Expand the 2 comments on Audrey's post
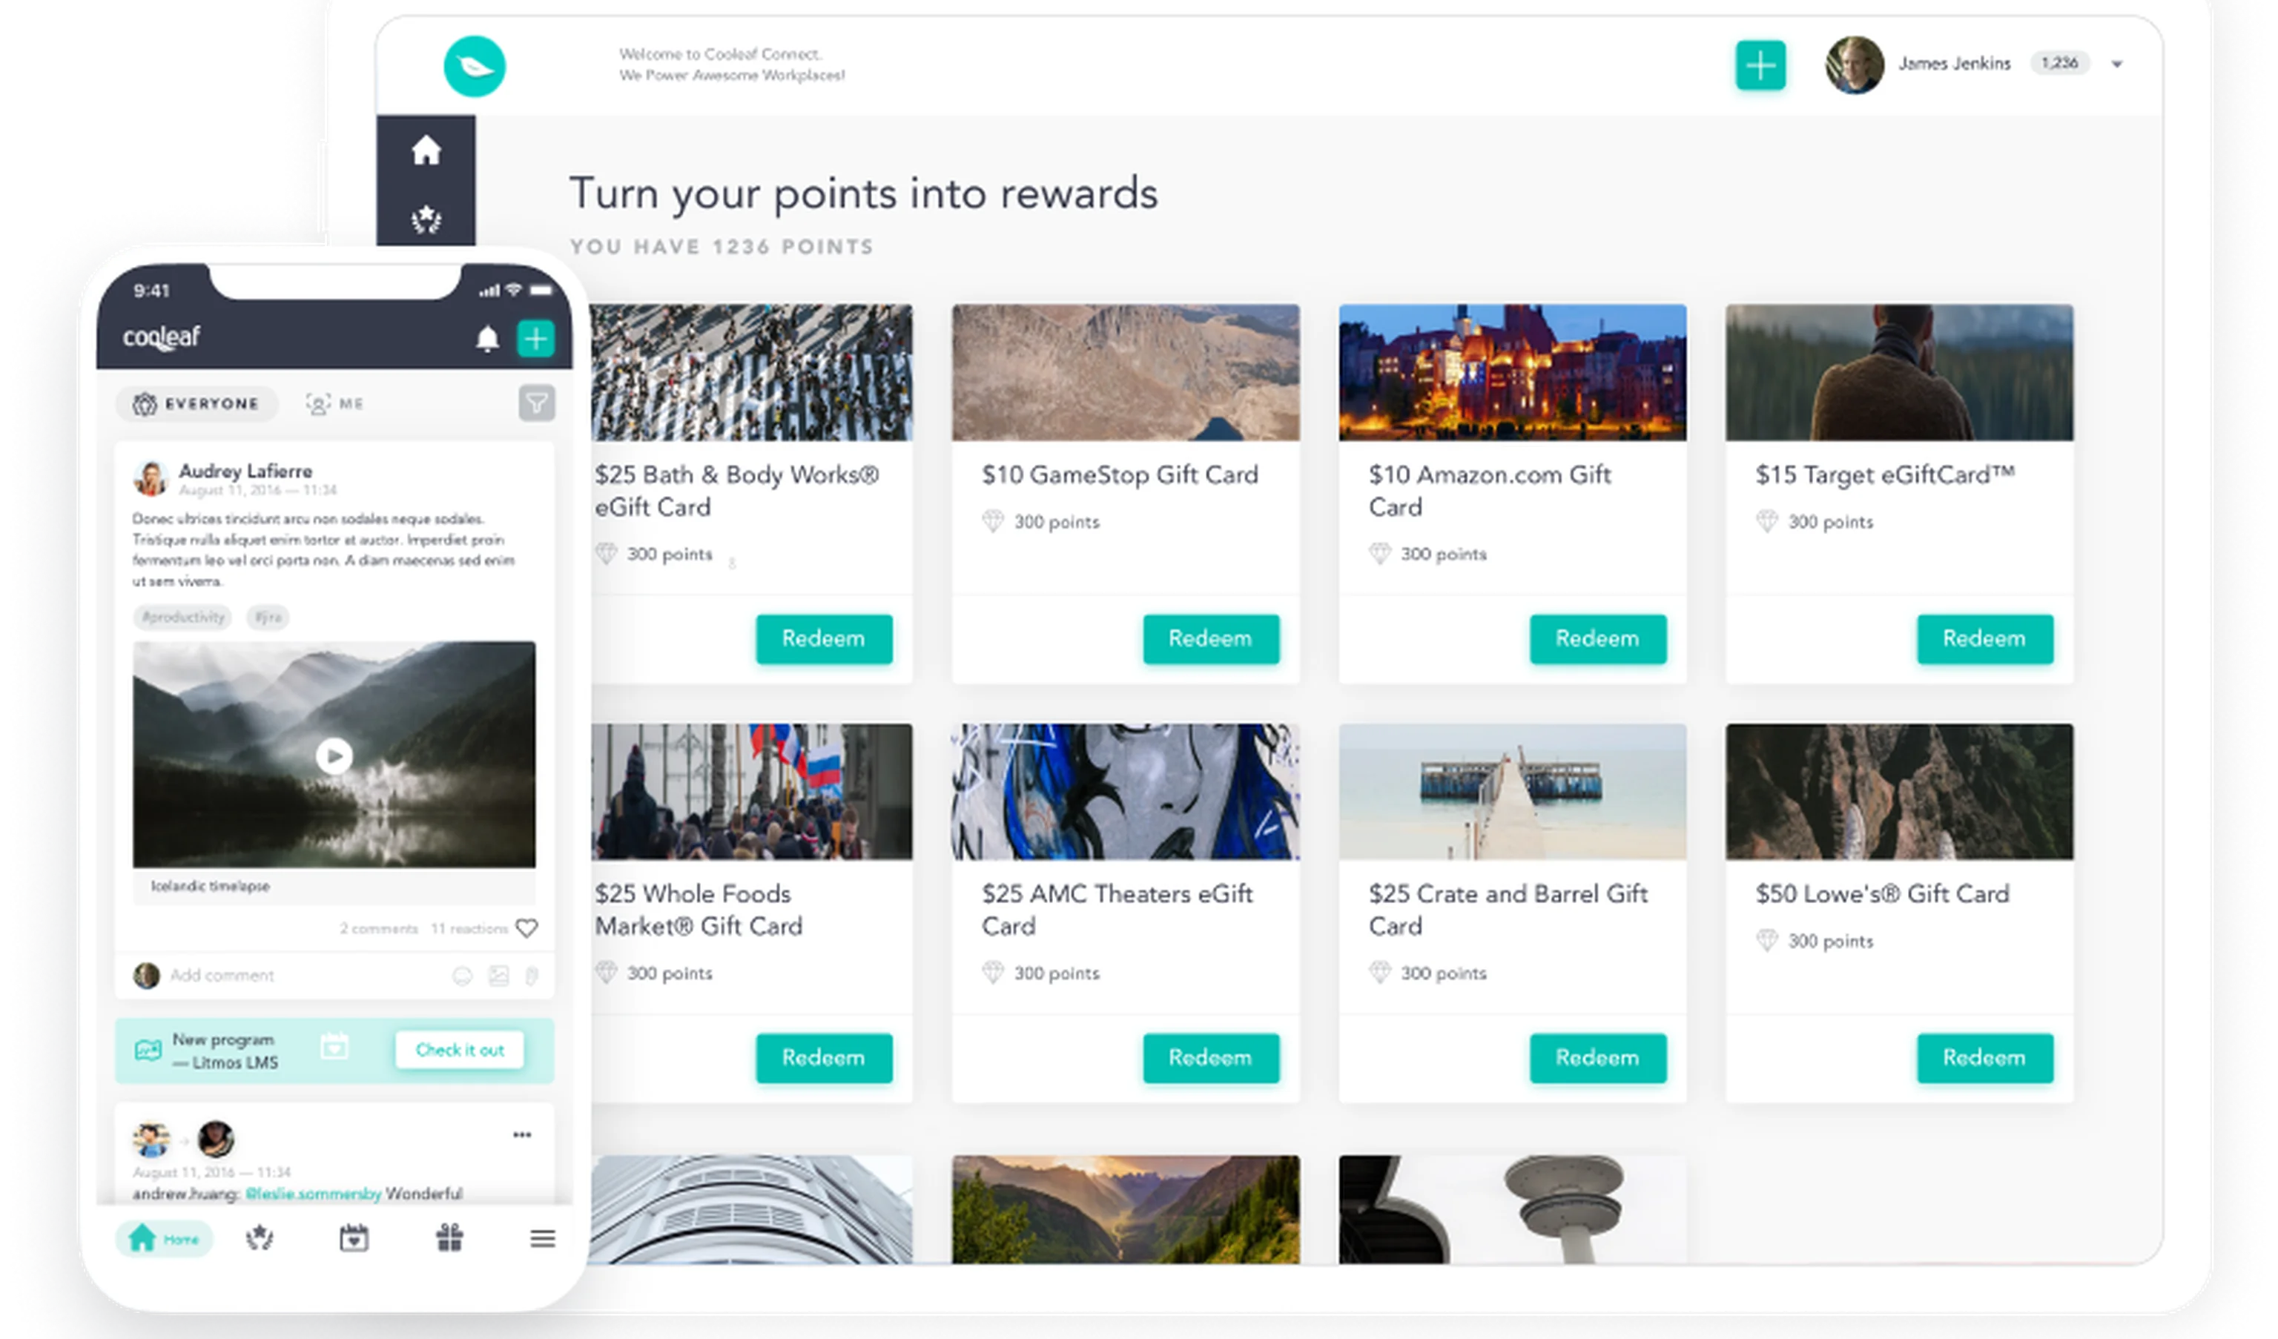The height and width of the screenshot is (1339, 2278). (378, 928)
